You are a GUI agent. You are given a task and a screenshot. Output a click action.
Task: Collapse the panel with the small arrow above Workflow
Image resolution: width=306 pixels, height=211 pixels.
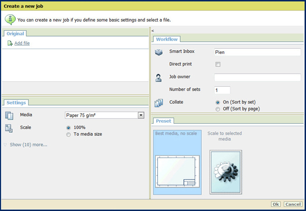point(152,31)
